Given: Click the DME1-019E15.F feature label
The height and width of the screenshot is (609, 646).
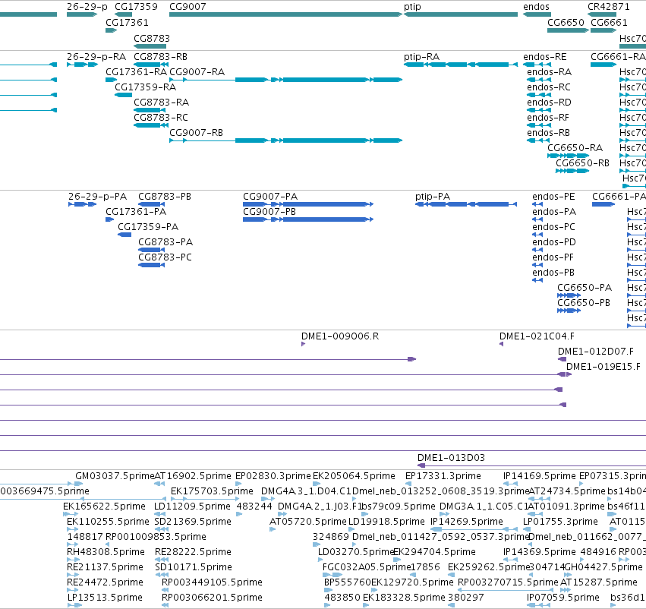Looking at the screenshot, I should click(x=603, y=367).
